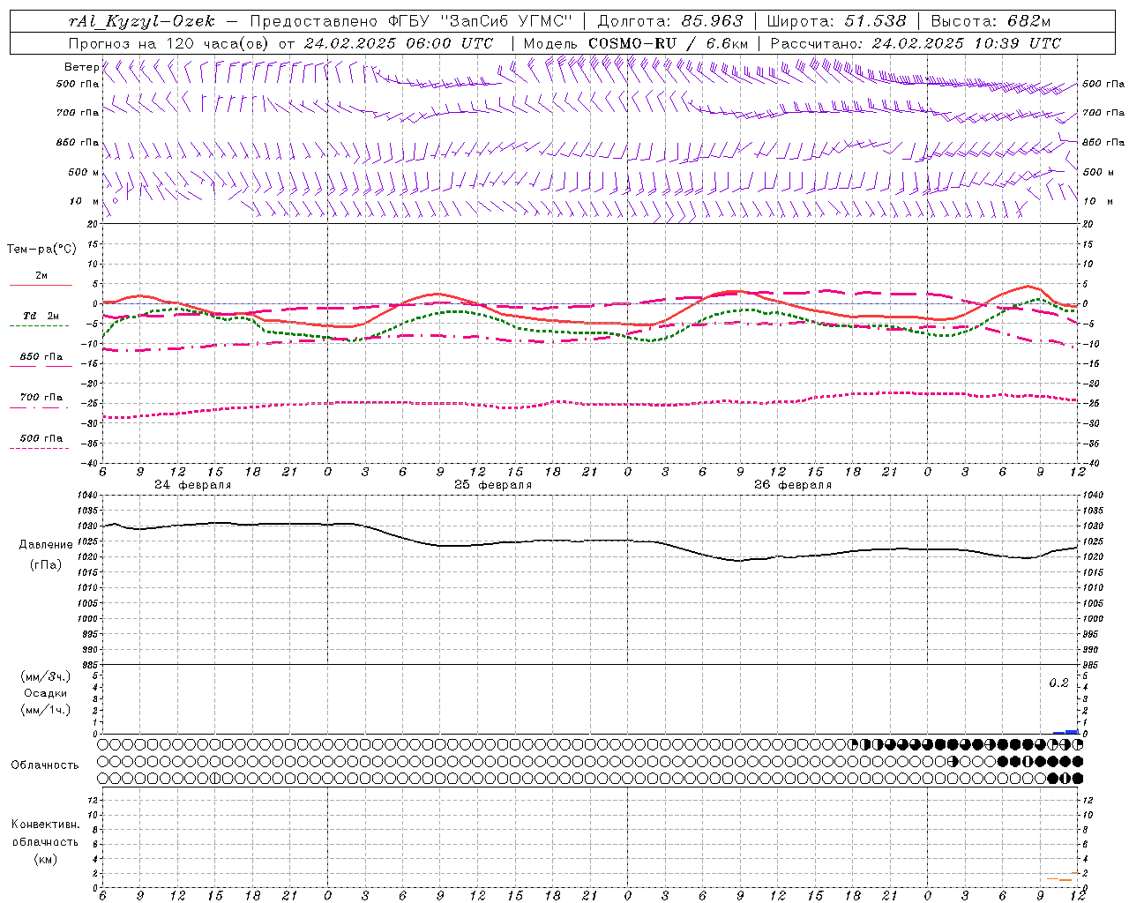The height and width of the screenshot is (903, 1129).
Task: Click the Ветер panel label
Action: 81,67
